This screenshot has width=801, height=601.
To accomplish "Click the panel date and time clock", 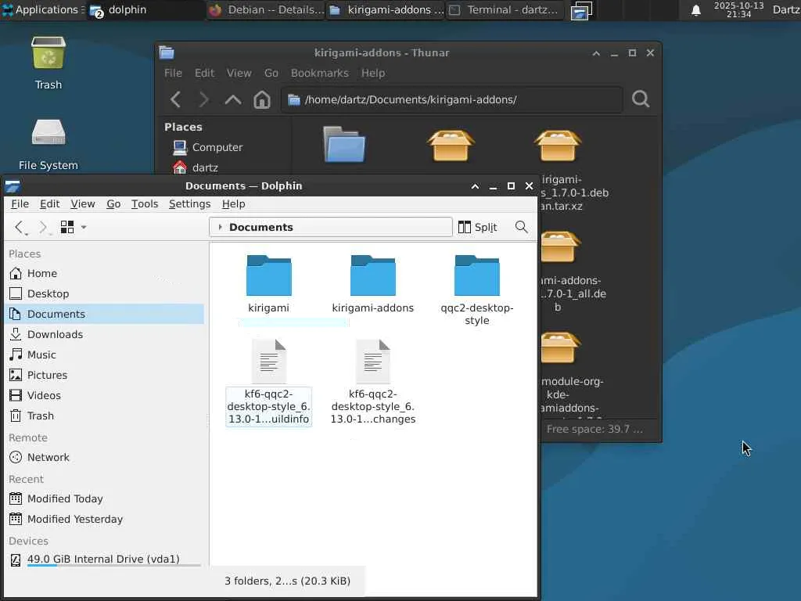I will (x=738, y=9).
